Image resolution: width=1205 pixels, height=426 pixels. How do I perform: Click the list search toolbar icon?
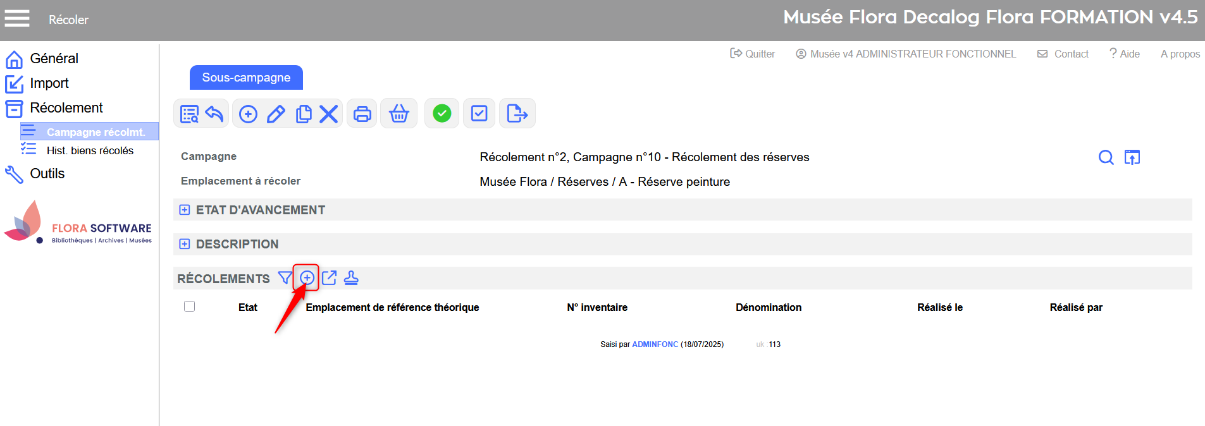189,114
